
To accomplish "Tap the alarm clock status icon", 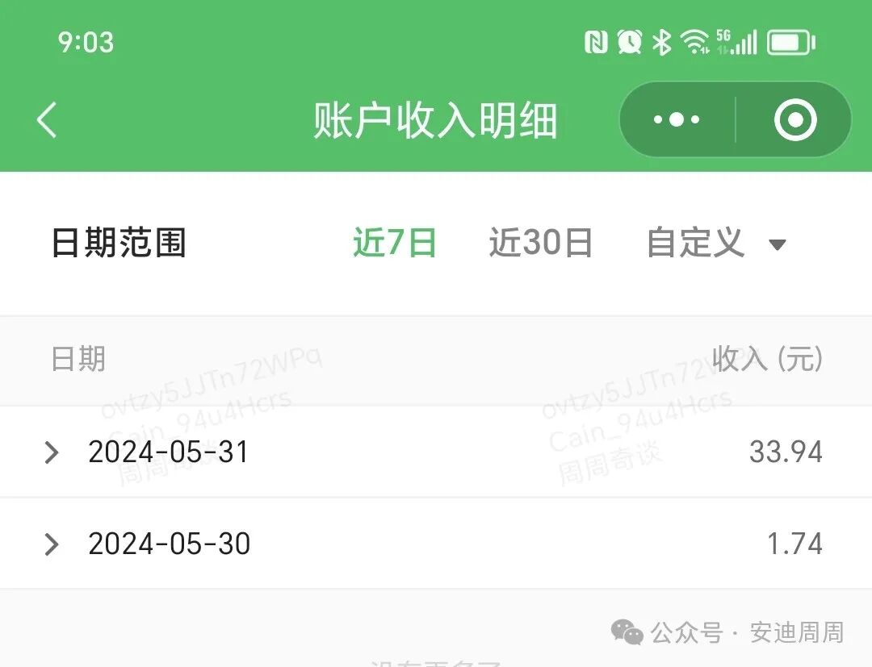I will coord(629,42).
